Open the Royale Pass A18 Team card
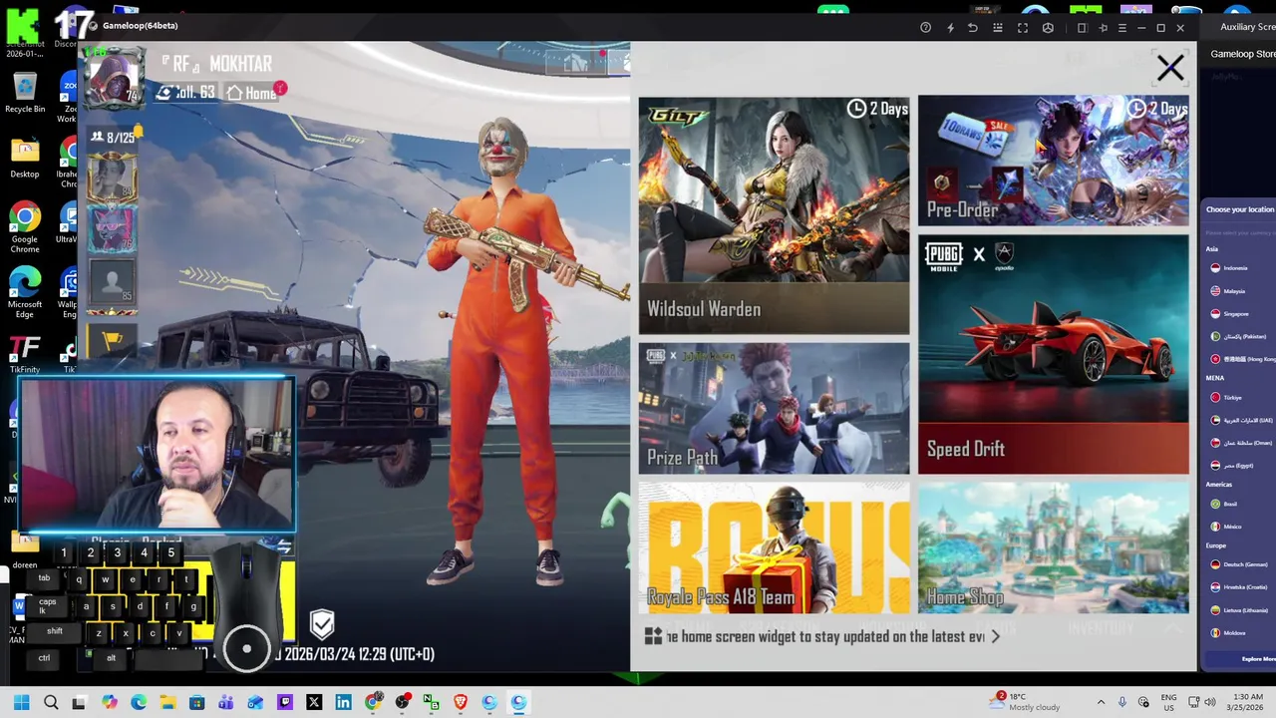1276x718 pixels. [774, 548]
